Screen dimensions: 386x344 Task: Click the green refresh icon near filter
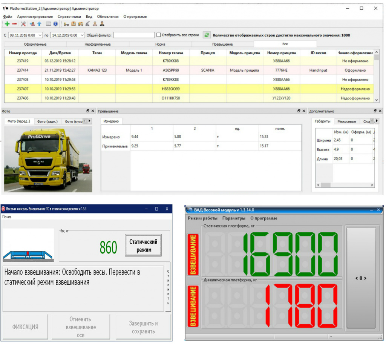click(x=207, y=35)
